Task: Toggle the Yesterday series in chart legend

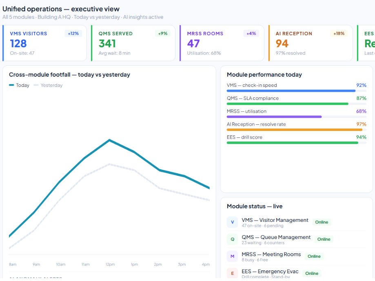Action: tap(48, 85)
